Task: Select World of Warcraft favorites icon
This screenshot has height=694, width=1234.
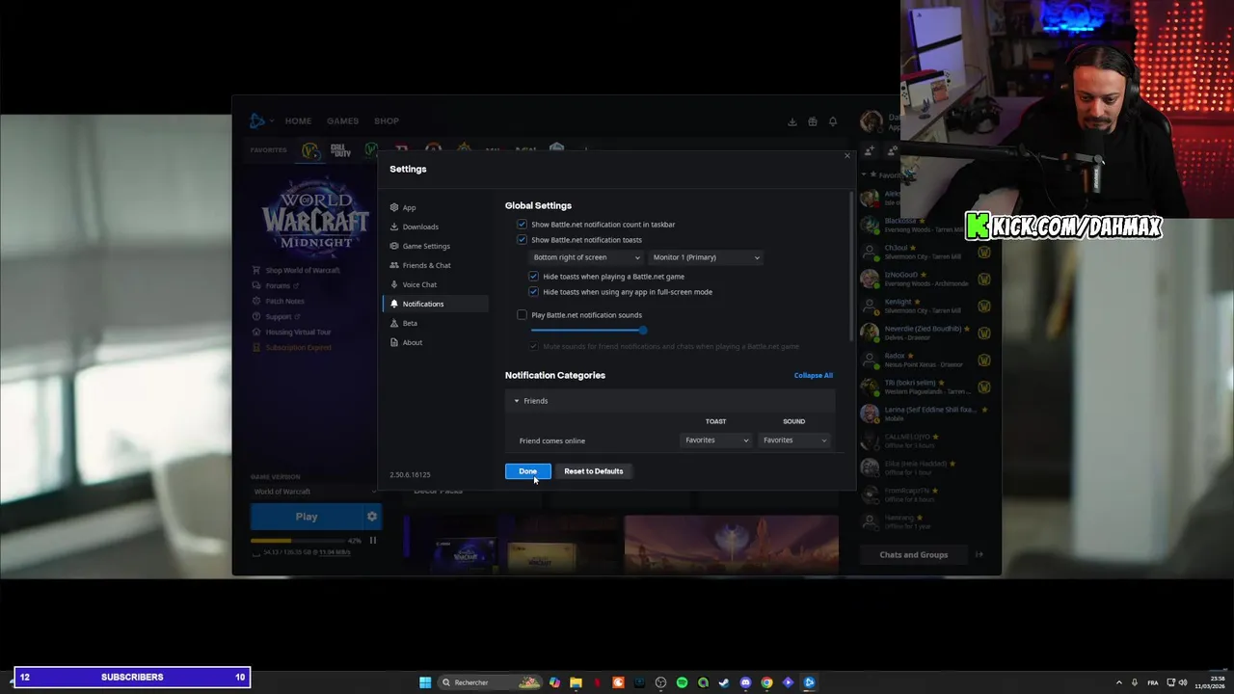Action: click(x=309, y=150)
